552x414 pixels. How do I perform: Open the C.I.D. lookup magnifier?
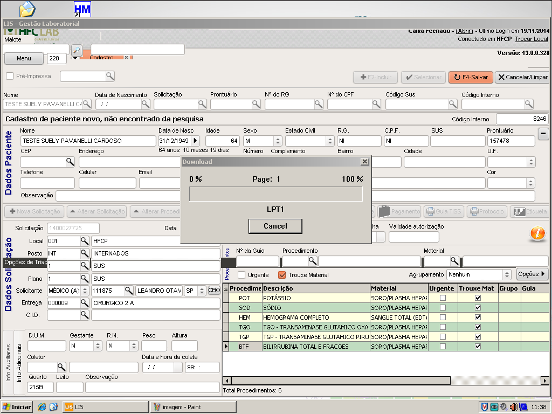click(85, 315)
